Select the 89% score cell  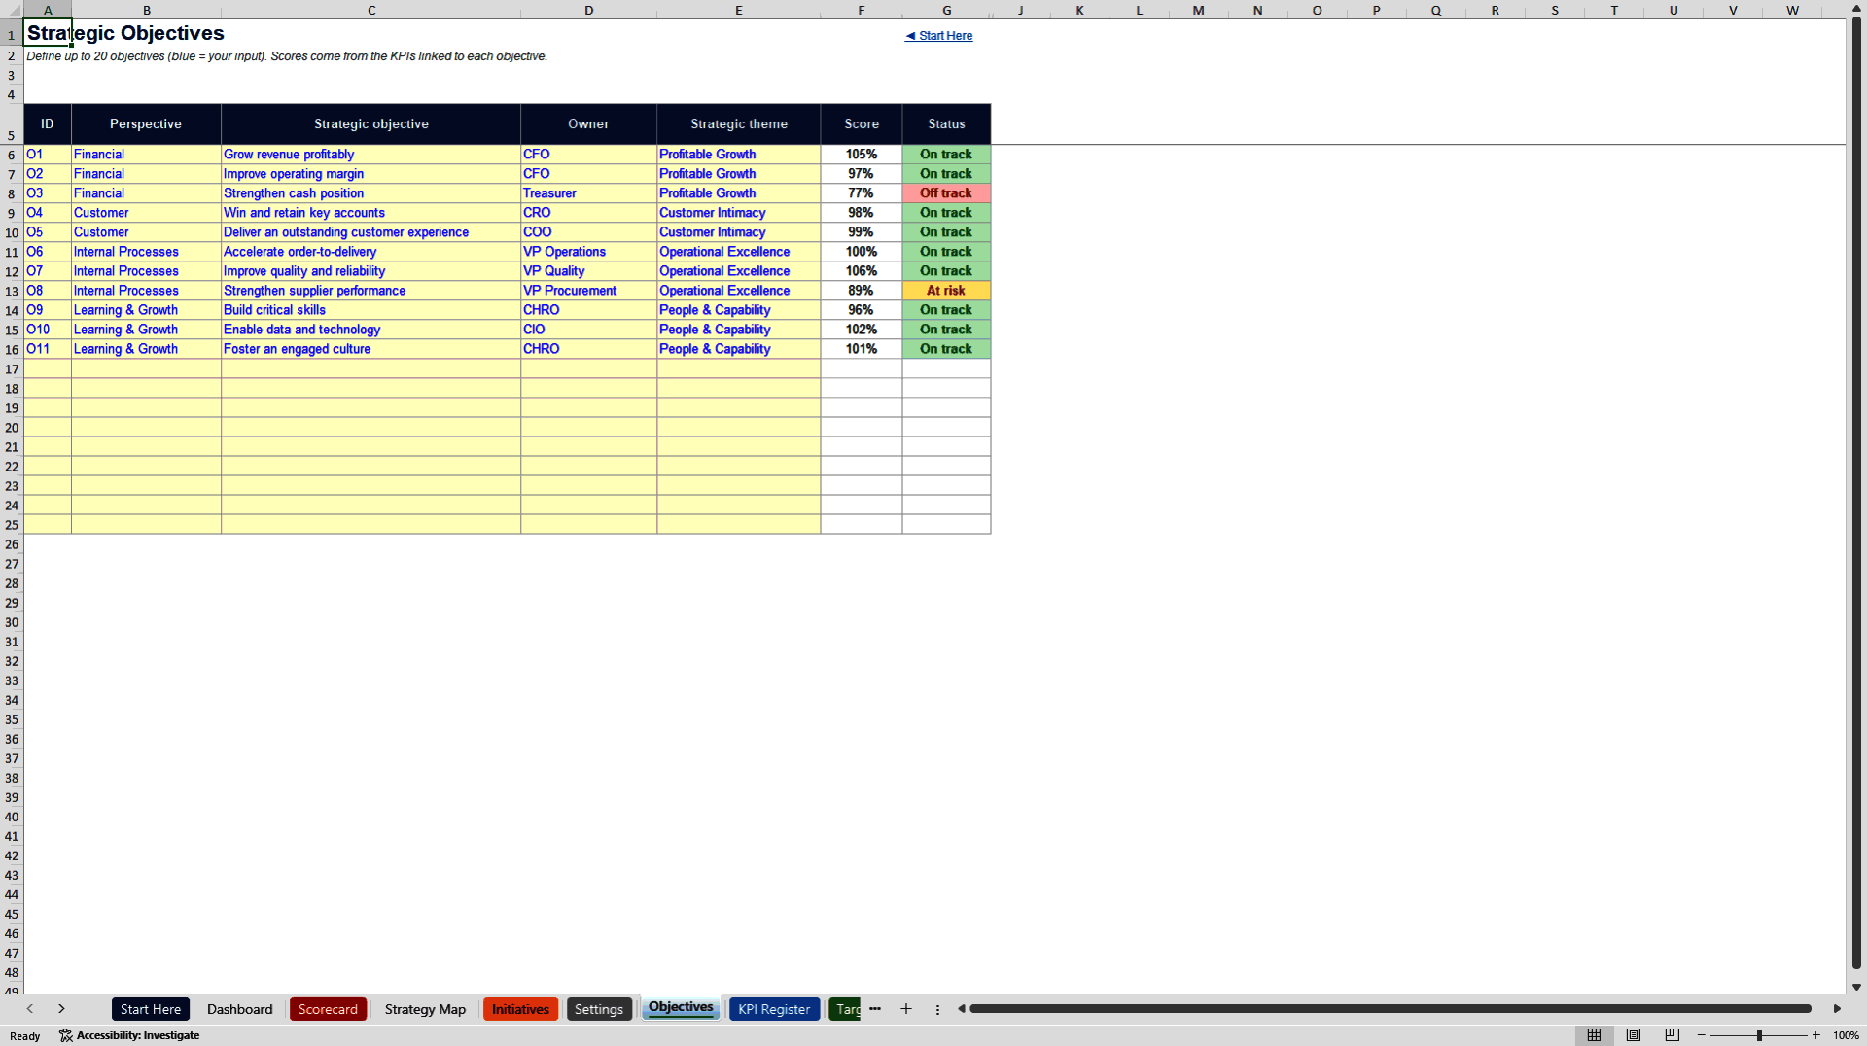pyautogui.click(x=862, y=291)
